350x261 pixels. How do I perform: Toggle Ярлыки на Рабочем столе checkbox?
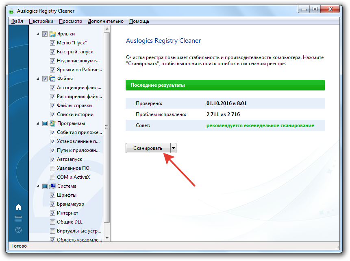click(x=52, y=70)
